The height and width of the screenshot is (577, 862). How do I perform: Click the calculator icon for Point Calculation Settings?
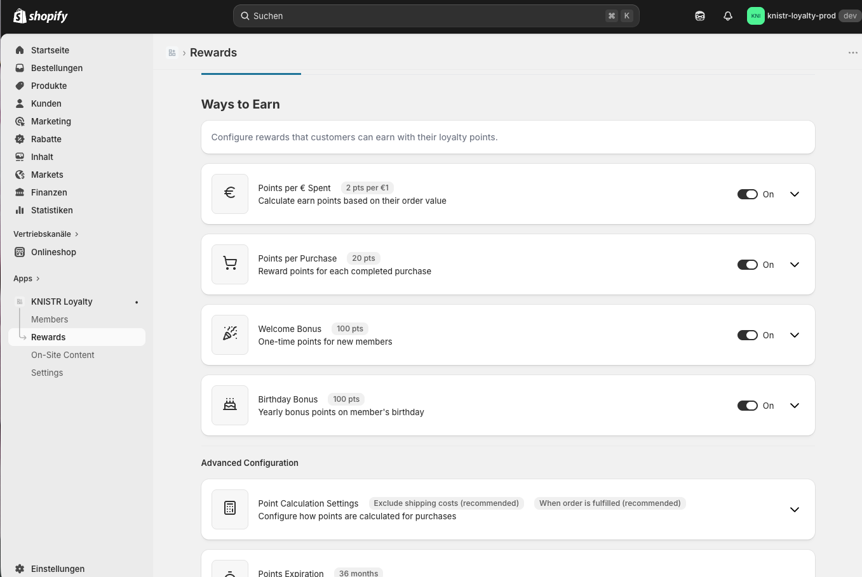230,509
